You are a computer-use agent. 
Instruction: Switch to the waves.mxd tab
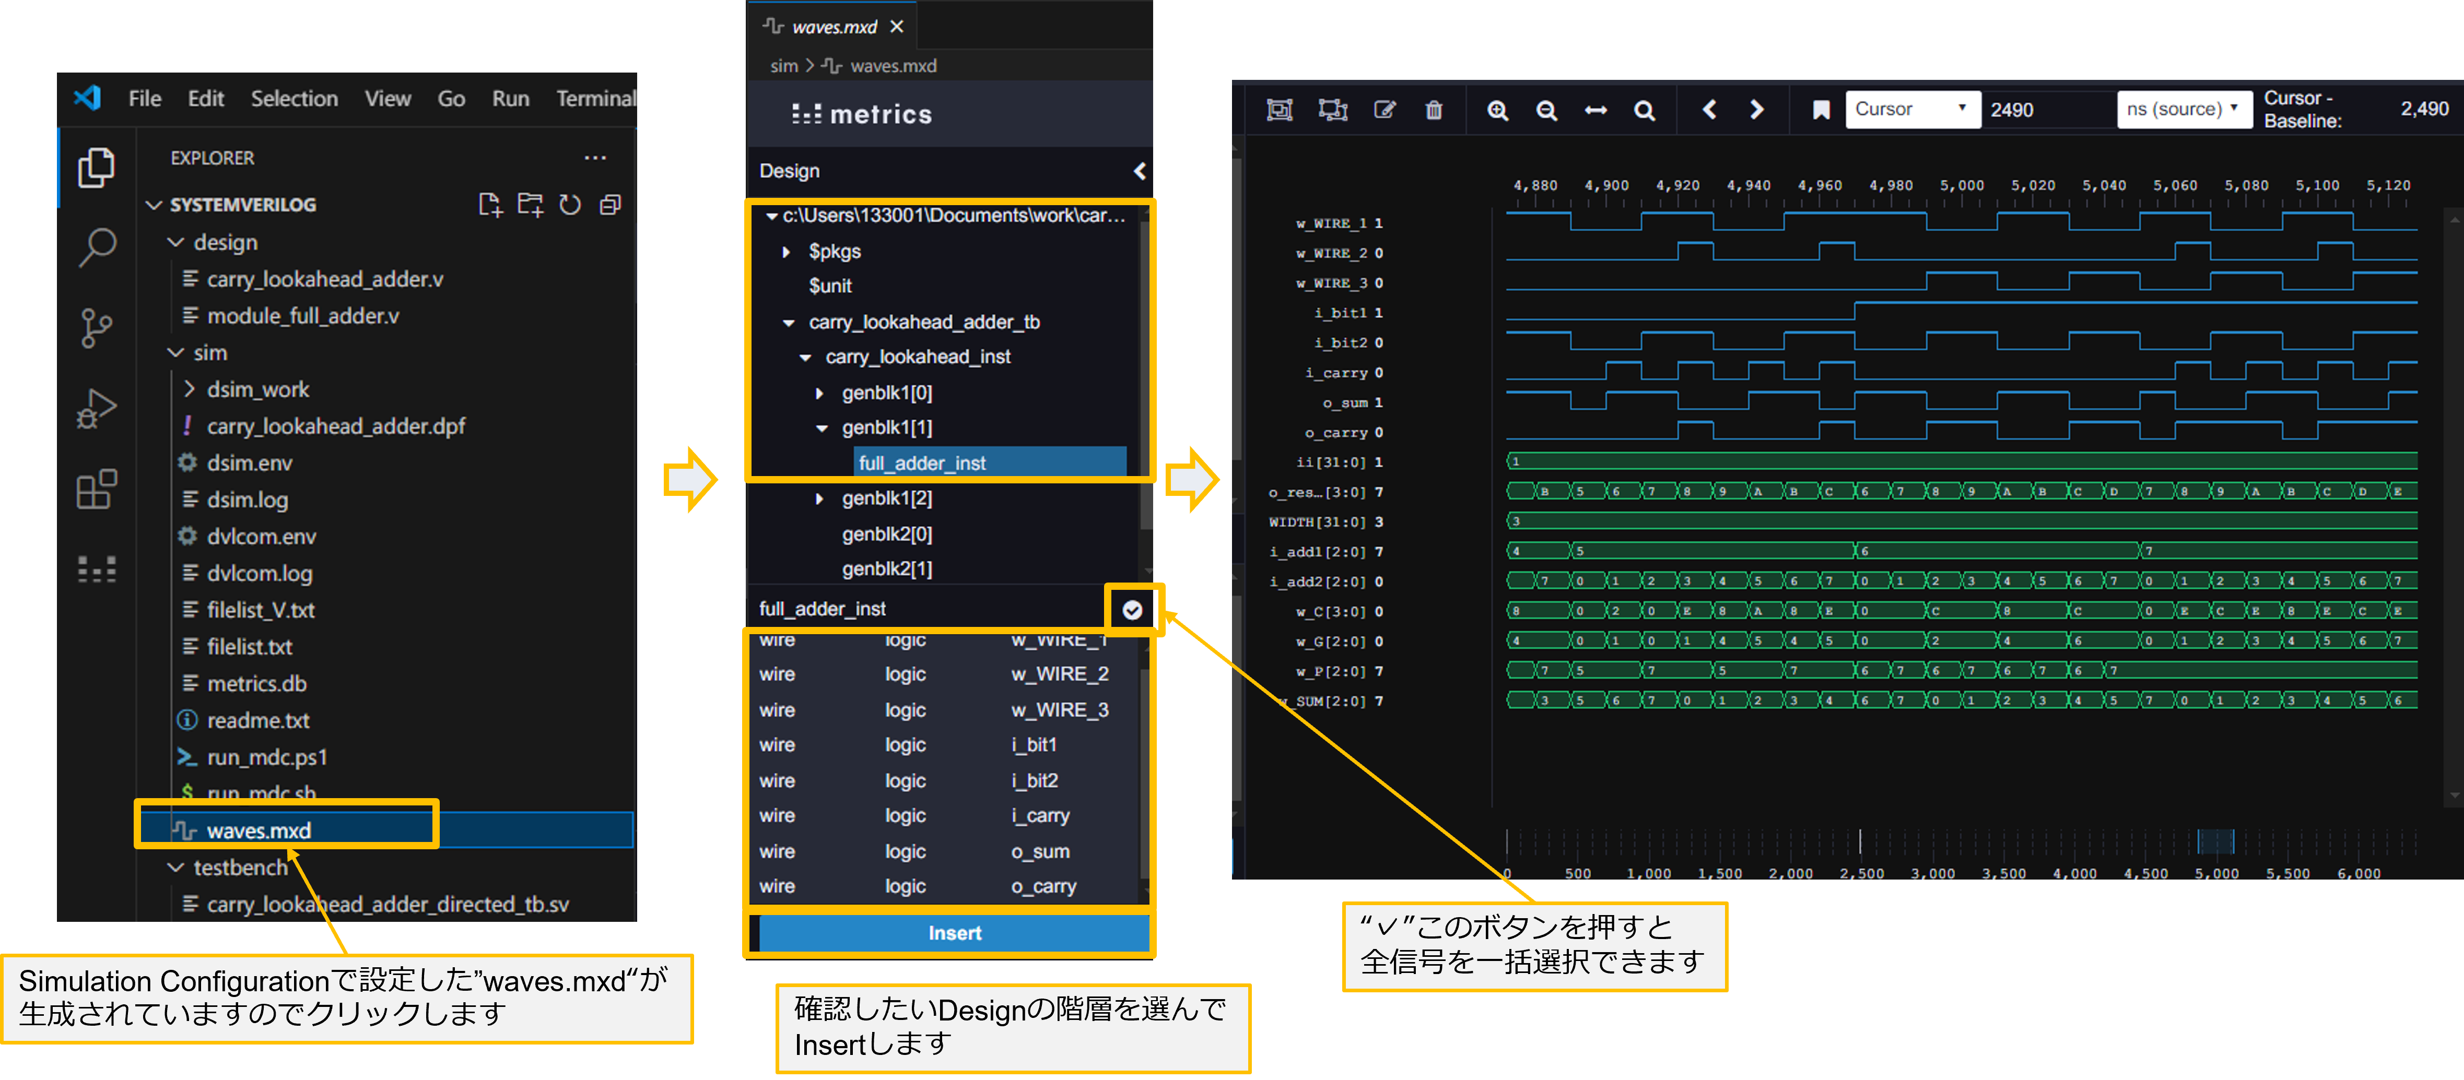(x=832, y=27)
